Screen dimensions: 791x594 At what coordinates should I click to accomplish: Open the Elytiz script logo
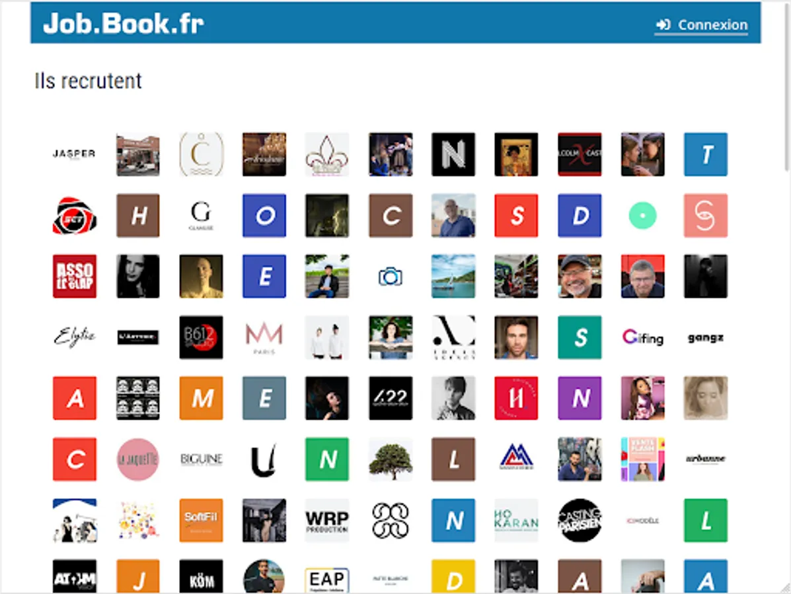[74, 337]
